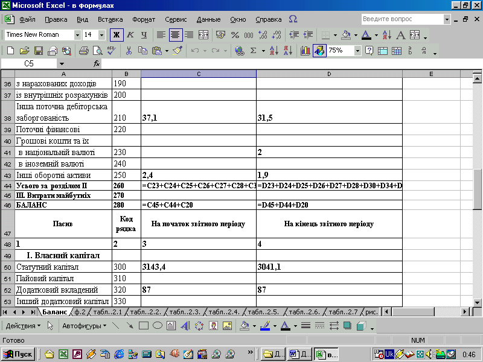483x362 pixels.
Task: Click the AutoSum sigma icon
Action: pos(253,51)
